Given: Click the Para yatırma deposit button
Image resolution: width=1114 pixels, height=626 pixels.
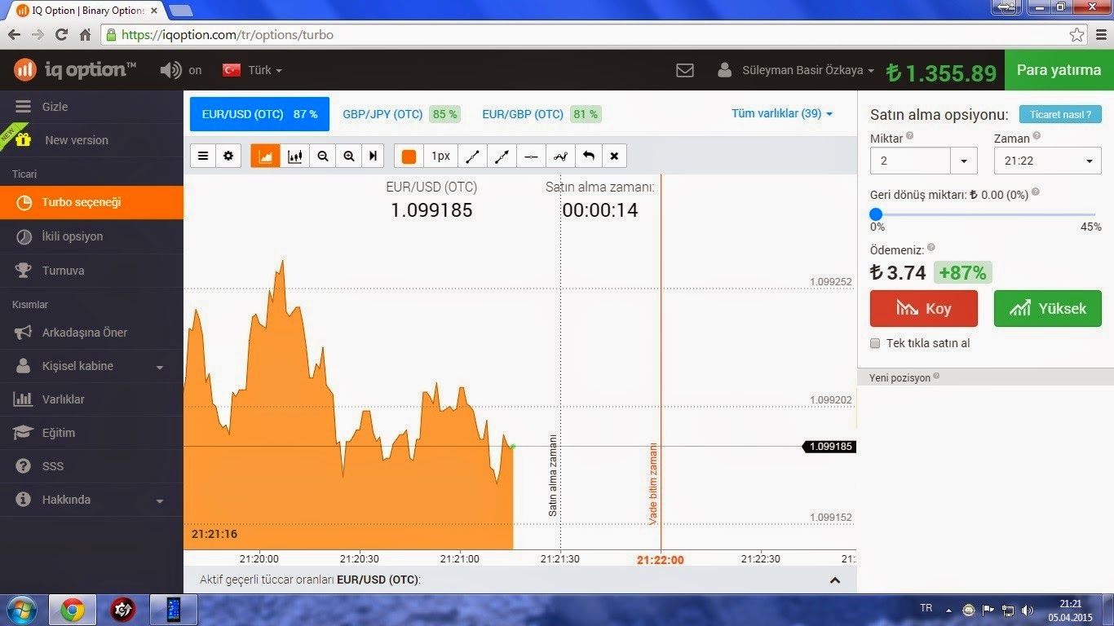Looking at the screenshot, I should 1059,70.
